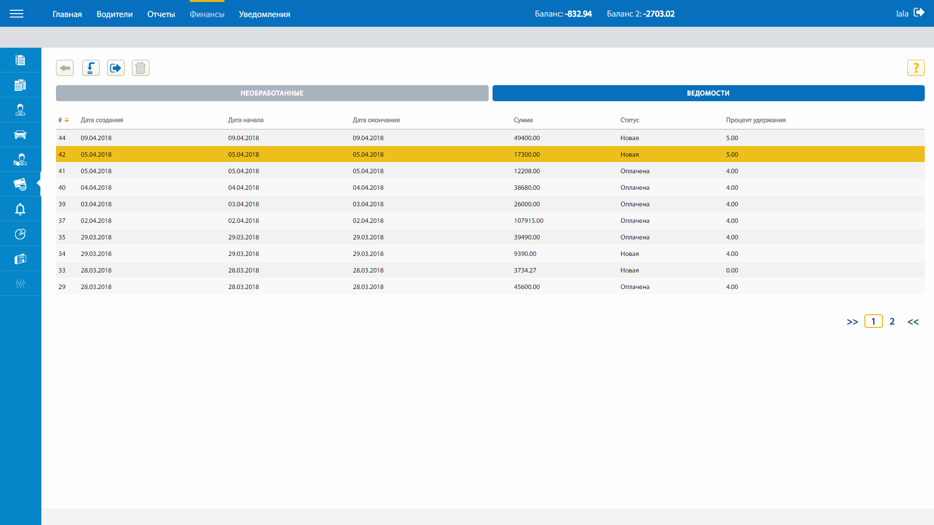Click the trash delete toolbar button

(141, 68)
